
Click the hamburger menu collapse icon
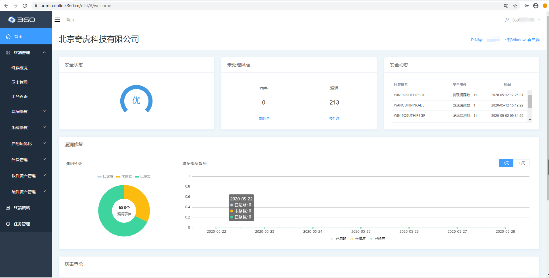(57, 20)
